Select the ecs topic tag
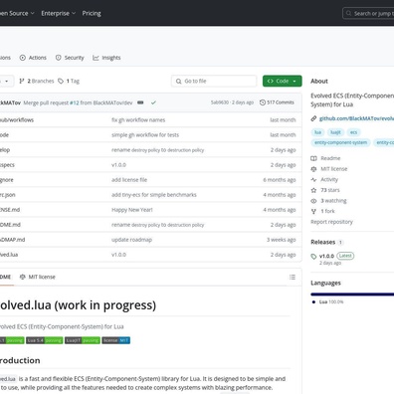The height and width of the screenshot is (394, 394). tap(353, 132)
